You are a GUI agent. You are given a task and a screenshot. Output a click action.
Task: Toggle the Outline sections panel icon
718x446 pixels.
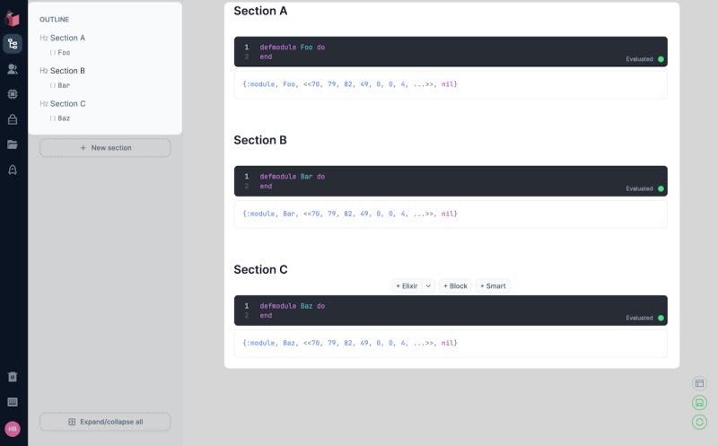tap(13, 43)
